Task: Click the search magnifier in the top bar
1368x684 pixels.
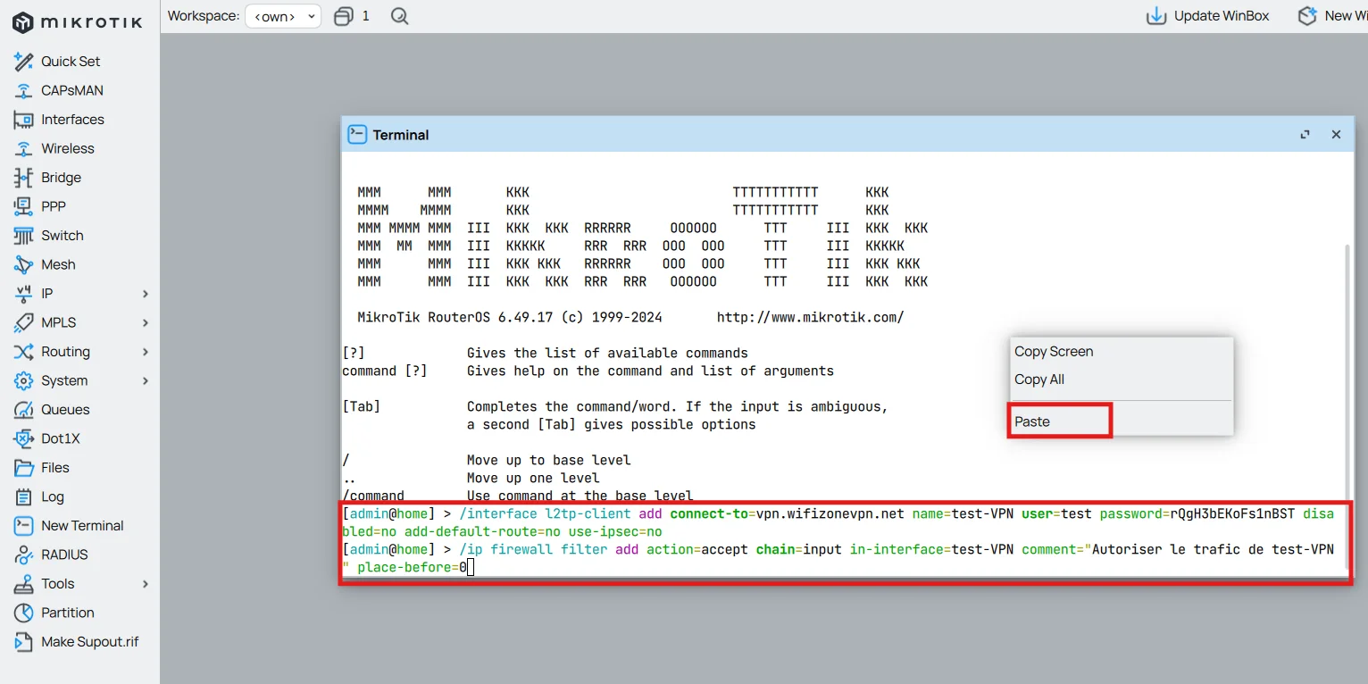Action: tap(399, 15)
